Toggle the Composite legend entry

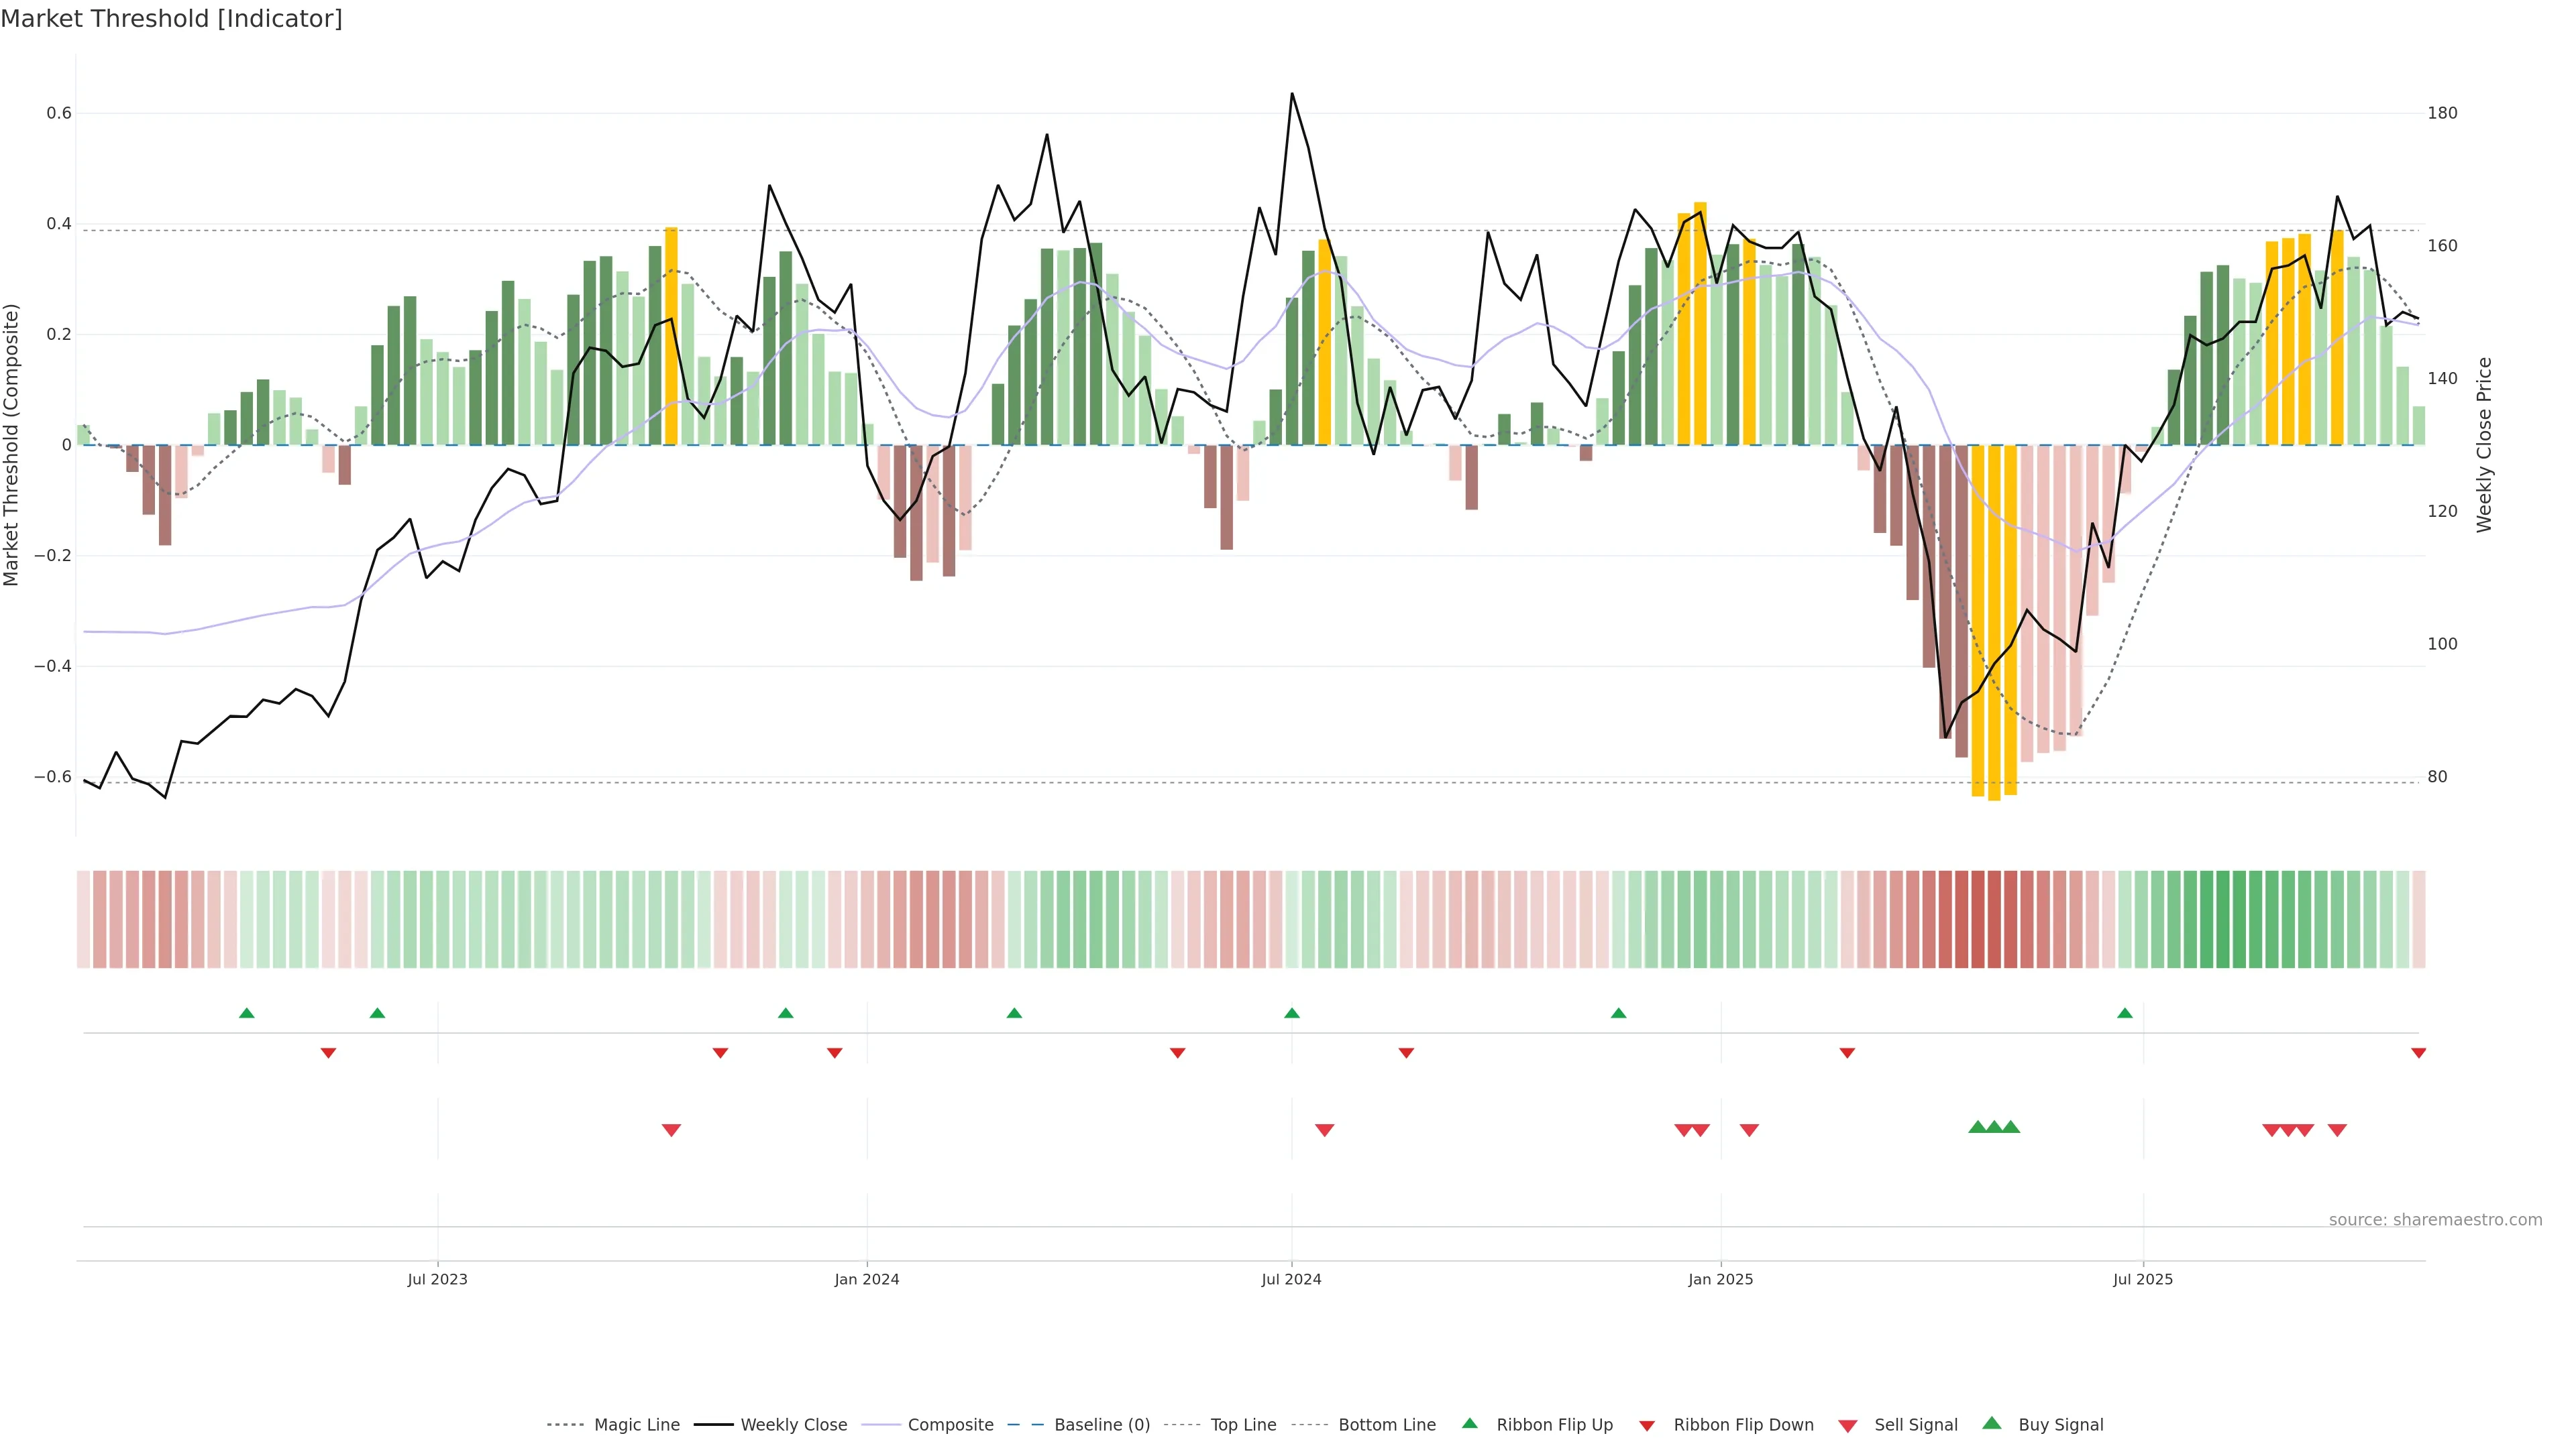950,1425
